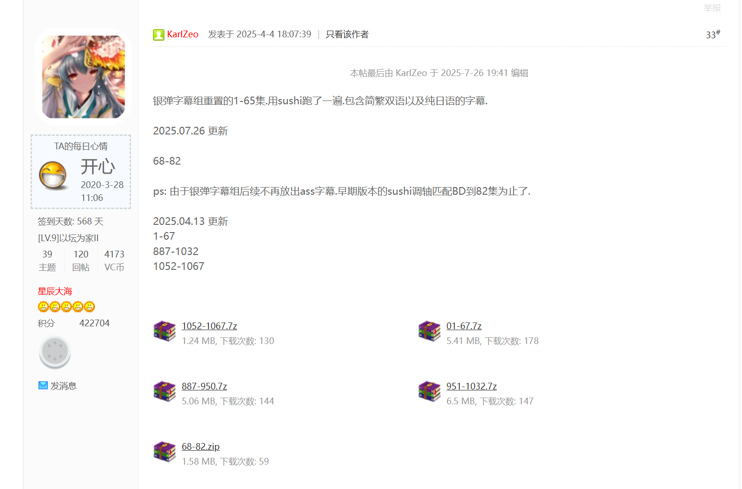This screenshot has width=742, height=489.
Task: Open the archive icon for 1052-1067.7z
Action: click(164, 331)
